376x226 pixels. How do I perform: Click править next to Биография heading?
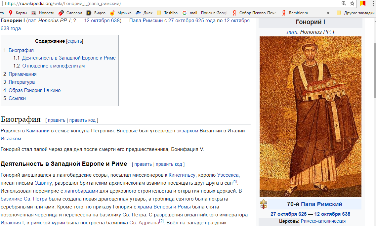tap(57, 120)
